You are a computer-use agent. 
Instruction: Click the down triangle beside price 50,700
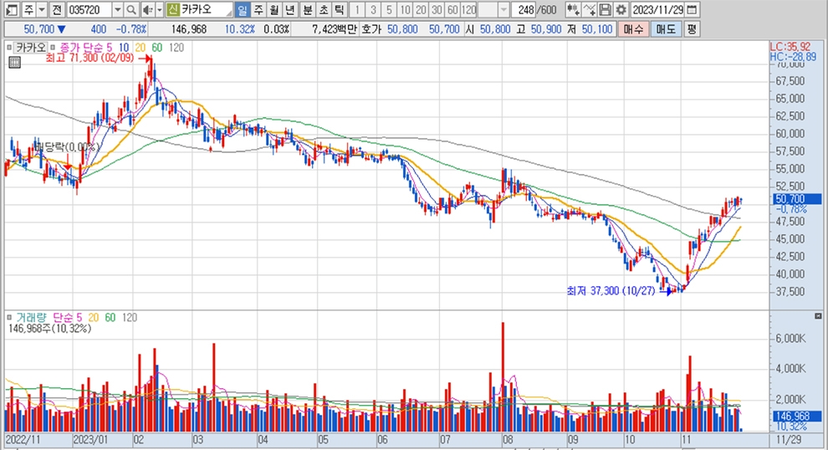point(62,29)
